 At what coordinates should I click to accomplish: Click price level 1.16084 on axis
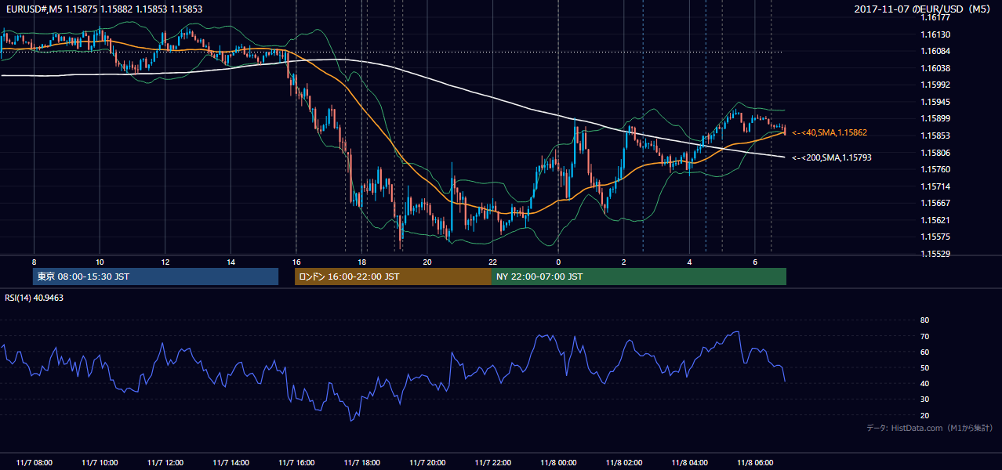[935, 51]
